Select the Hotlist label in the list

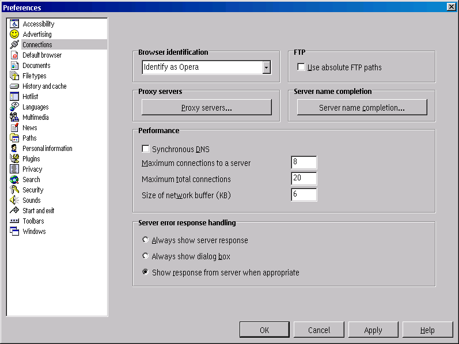(31, 97)
